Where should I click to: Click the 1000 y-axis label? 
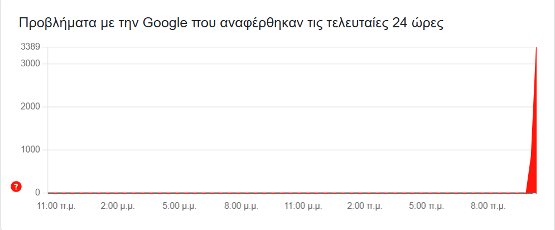click(x=30, y=149)
